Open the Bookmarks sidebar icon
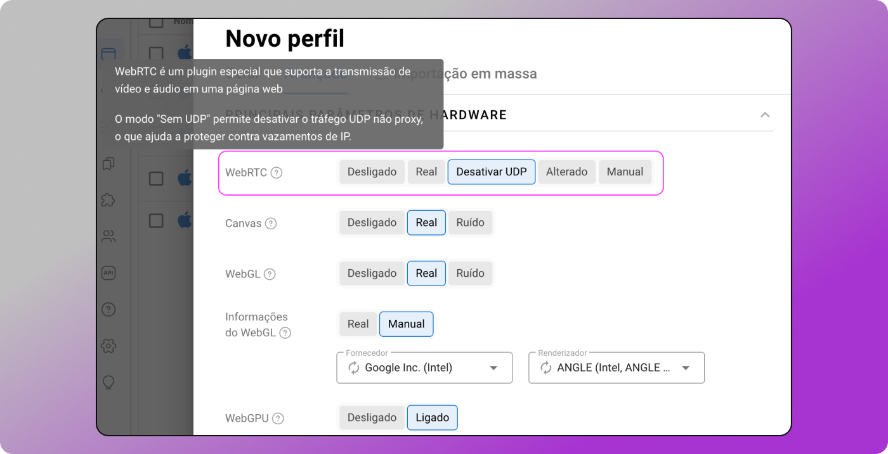Screen dimensions: 888x454 pyautogui.click(x=108, y=163)
